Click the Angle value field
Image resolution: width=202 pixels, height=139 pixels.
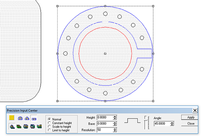pyautogui.click(x=162, y=124)
